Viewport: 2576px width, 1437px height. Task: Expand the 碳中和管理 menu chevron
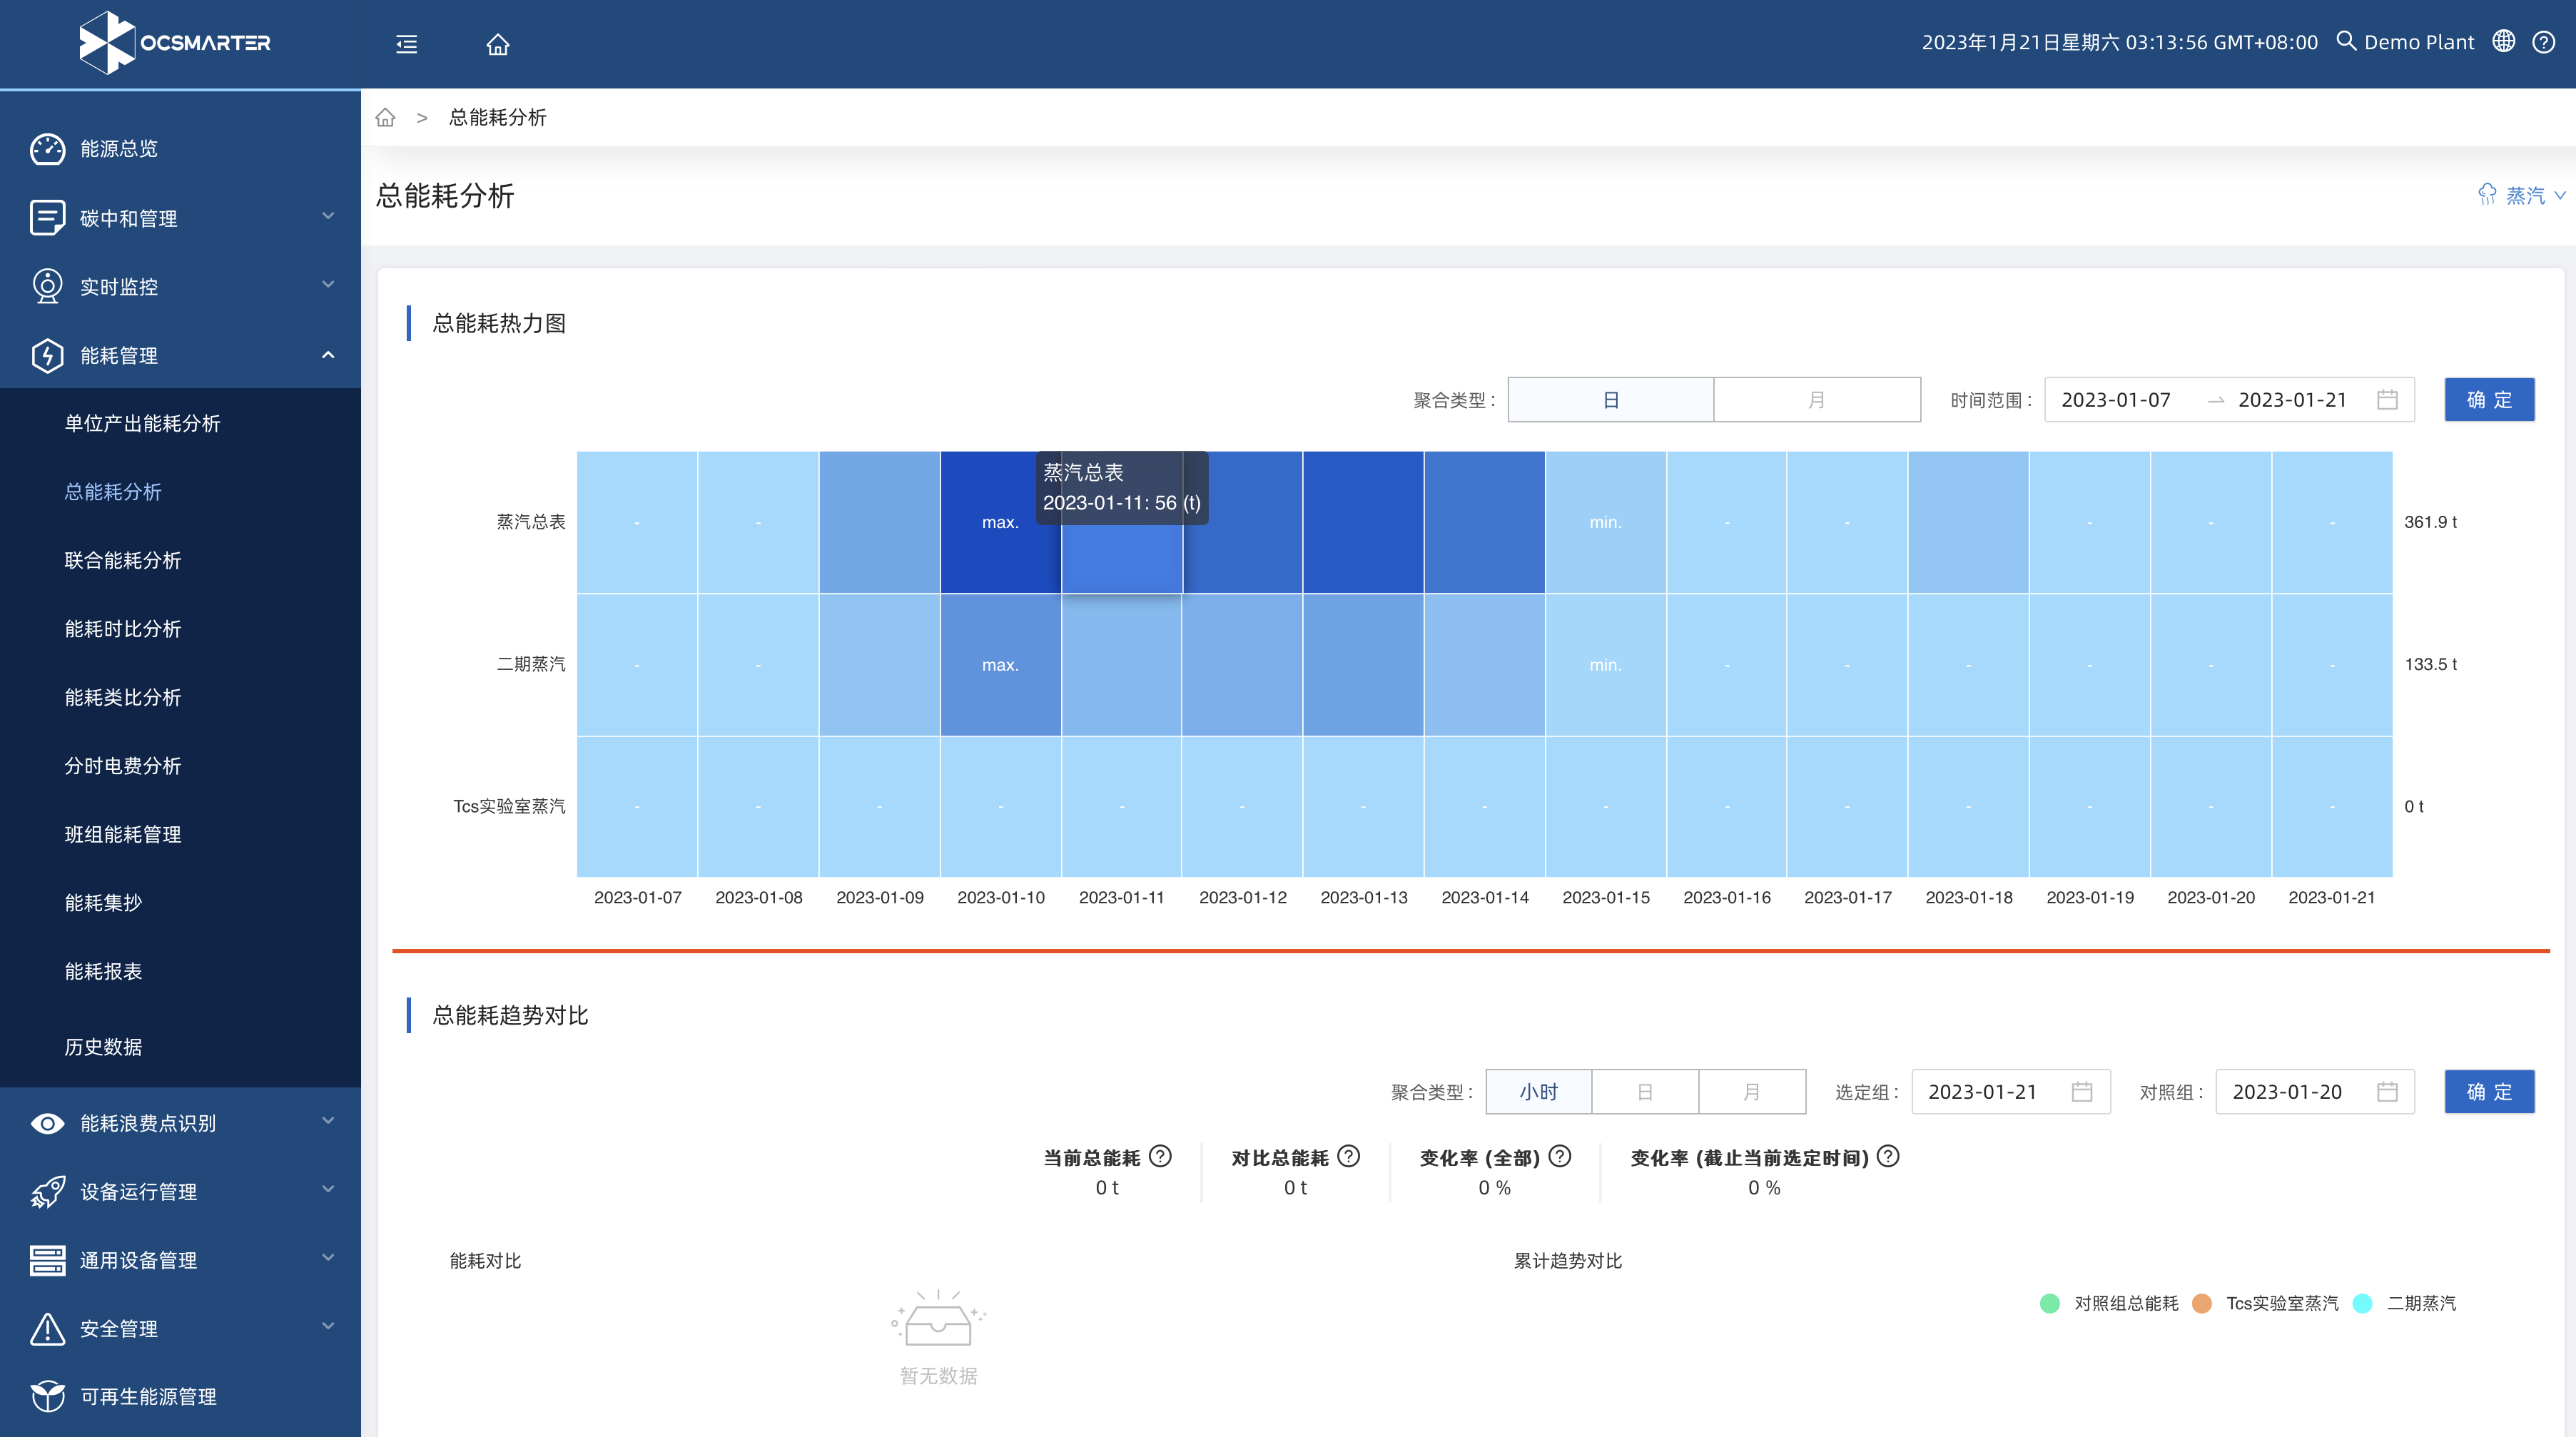point(328,216)
